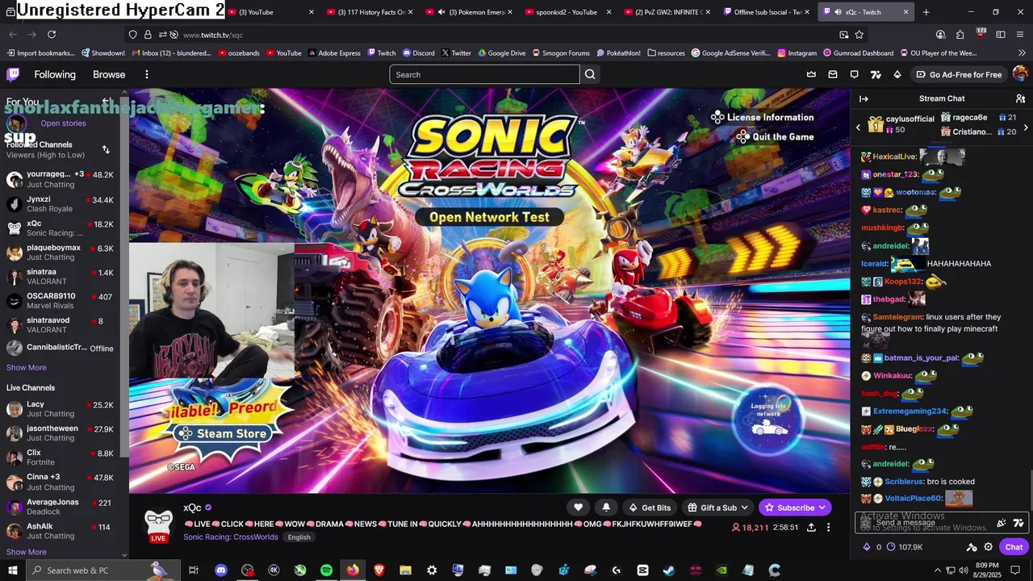Share the stream via share icon
Viewport: 1033px width, 581px height.
pyautogui.click(x=811, y=528)
